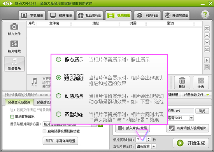Select the 双重动态 radio option
Image resolution: width=214 pixels, height=152 pixels.
(x=58, y=114)
